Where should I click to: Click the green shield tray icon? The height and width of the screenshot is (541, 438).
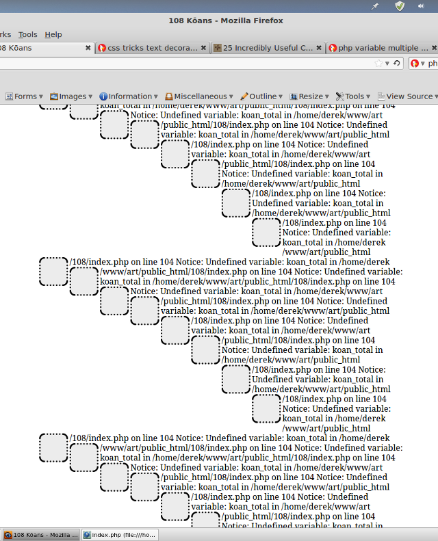pyautogui.click(x=400, y=6)
